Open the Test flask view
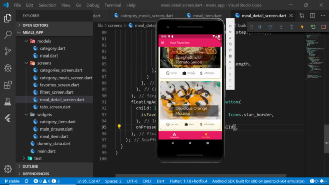This screenshot has width=329, height=185. [8, 102]
